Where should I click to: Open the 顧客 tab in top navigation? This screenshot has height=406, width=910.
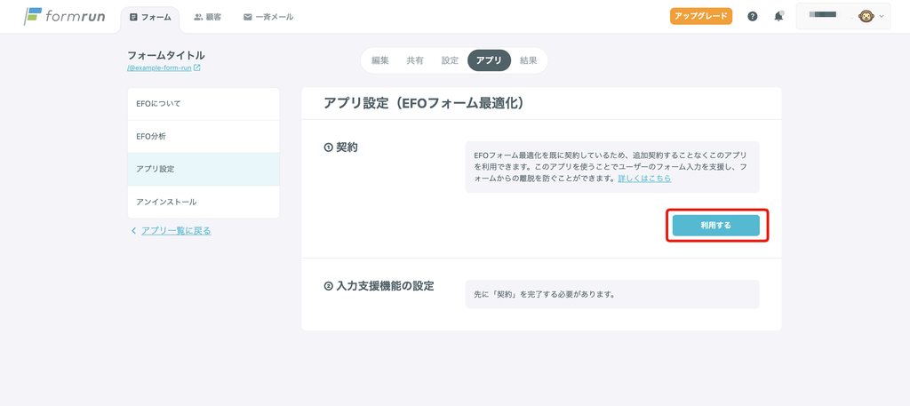208,17
